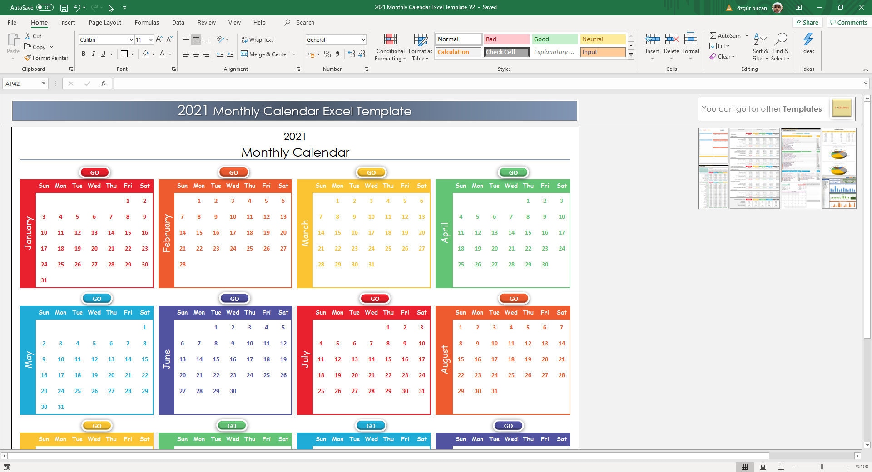This screenshot has height=472, width=872.
Task: Click the Comments button
Action: [x=848, y=22]
